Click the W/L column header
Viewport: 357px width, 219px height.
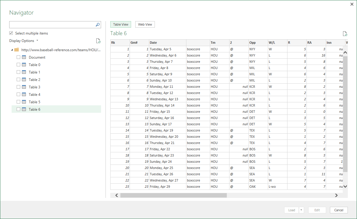278,43
